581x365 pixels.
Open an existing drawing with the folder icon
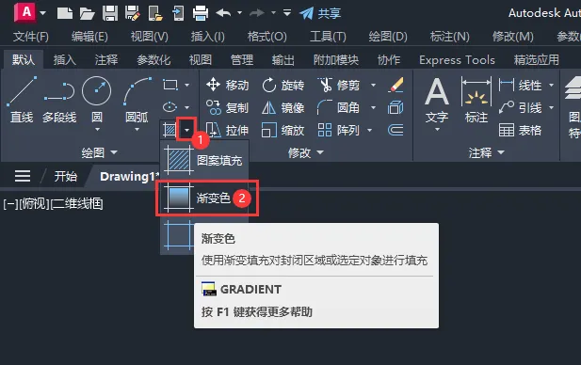pyautogui.click(x=87, y=14)
